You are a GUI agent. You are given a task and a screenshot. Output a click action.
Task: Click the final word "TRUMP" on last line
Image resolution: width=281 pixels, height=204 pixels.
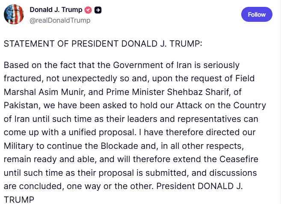click(x=18, y=199)
